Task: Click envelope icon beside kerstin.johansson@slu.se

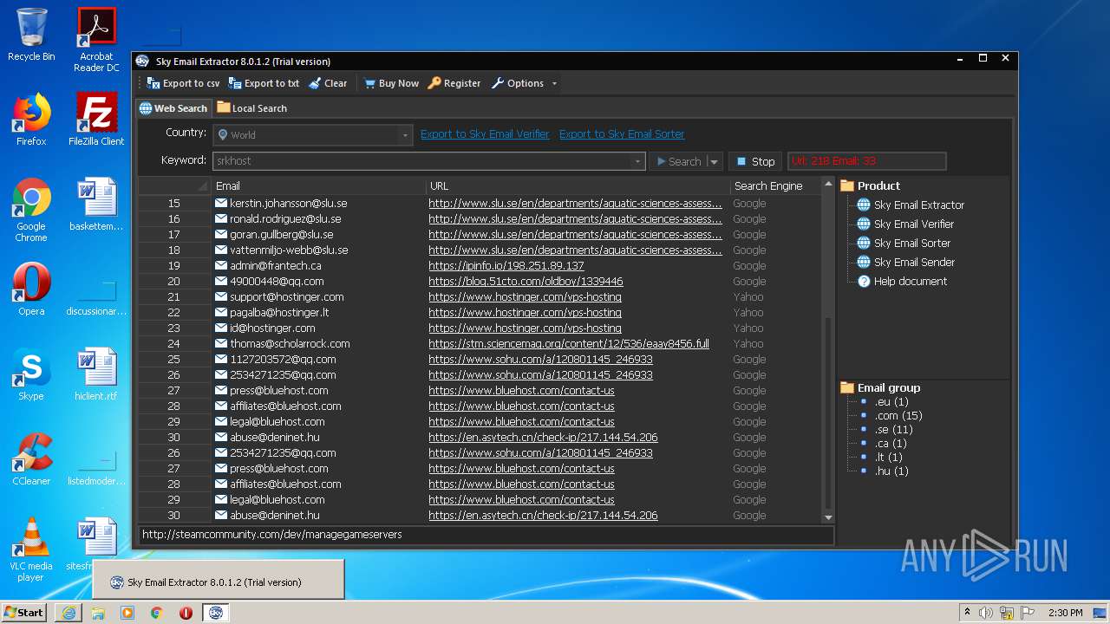Action: coord(221,204)
